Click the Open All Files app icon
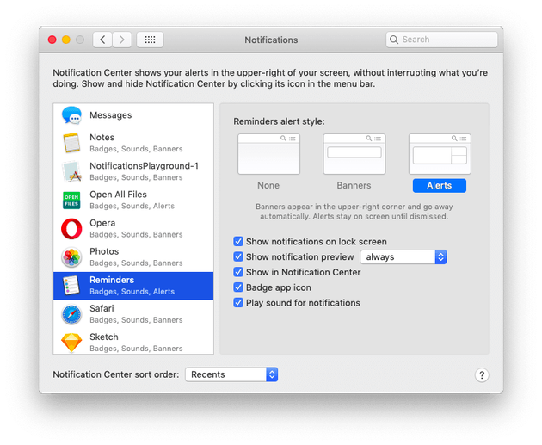 (x=71, y=201)
